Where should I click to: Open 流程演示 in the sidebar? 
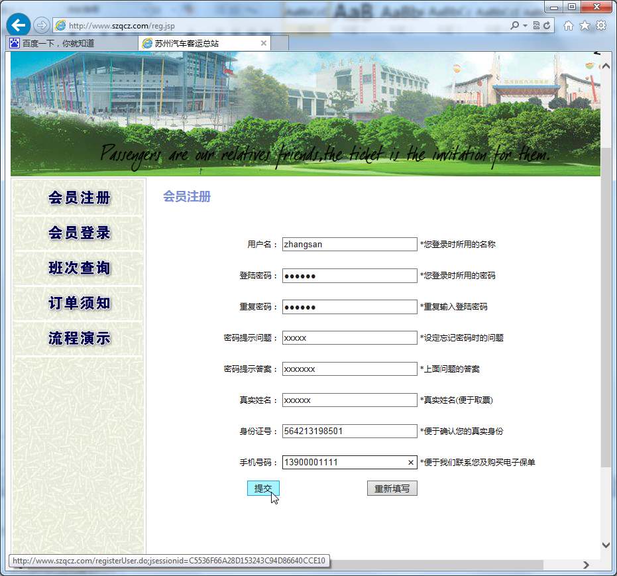(x=79, y=338)
